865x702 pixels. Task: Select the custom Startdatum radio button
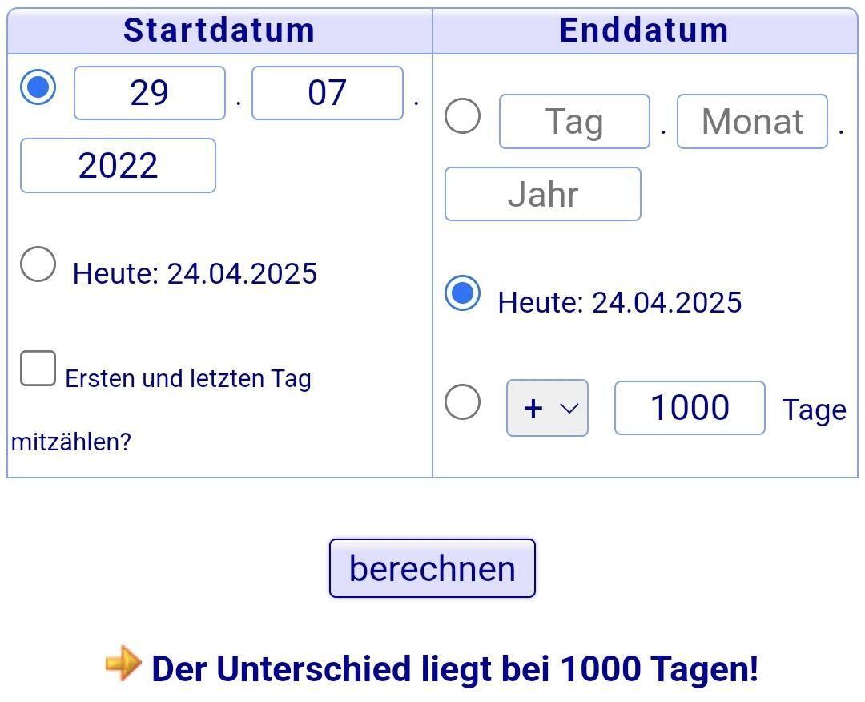[x=38, y=87]
